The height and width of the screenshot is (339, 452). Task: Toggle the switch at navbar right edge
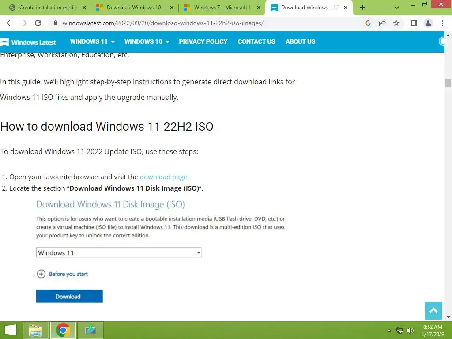(x=441, y=41)
